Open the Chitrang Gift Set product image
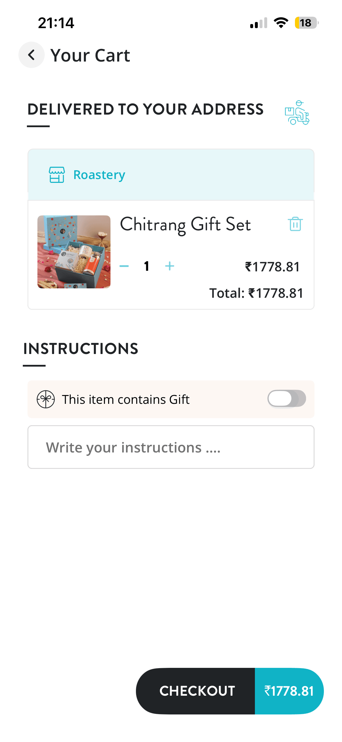The image size is (342, 742). point(74,252)
